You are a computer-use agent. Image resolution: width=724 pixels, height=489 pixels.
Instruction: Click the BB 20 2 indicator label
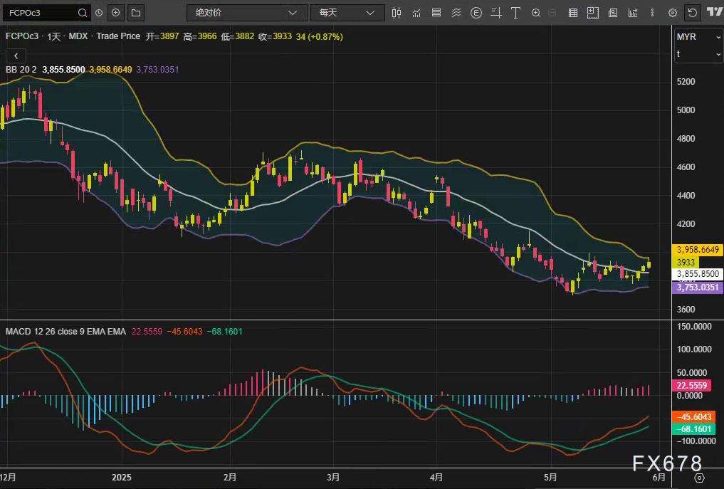[x=21, y=69]
